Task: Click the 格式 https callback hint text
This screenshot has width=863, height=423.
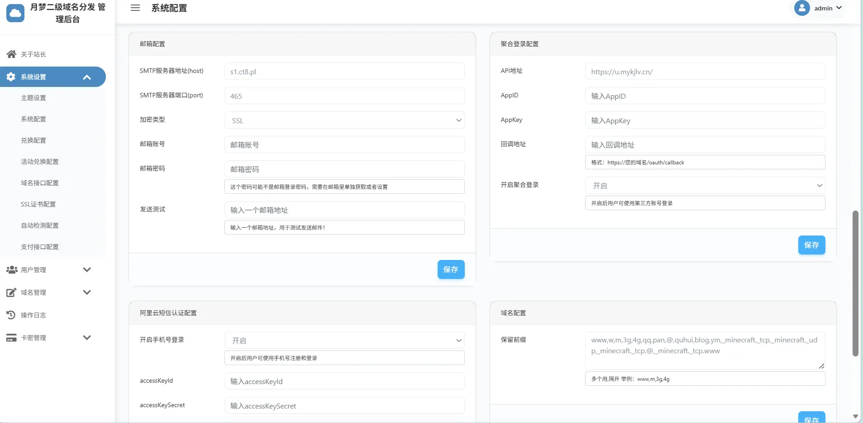Action: coord(638,163)
